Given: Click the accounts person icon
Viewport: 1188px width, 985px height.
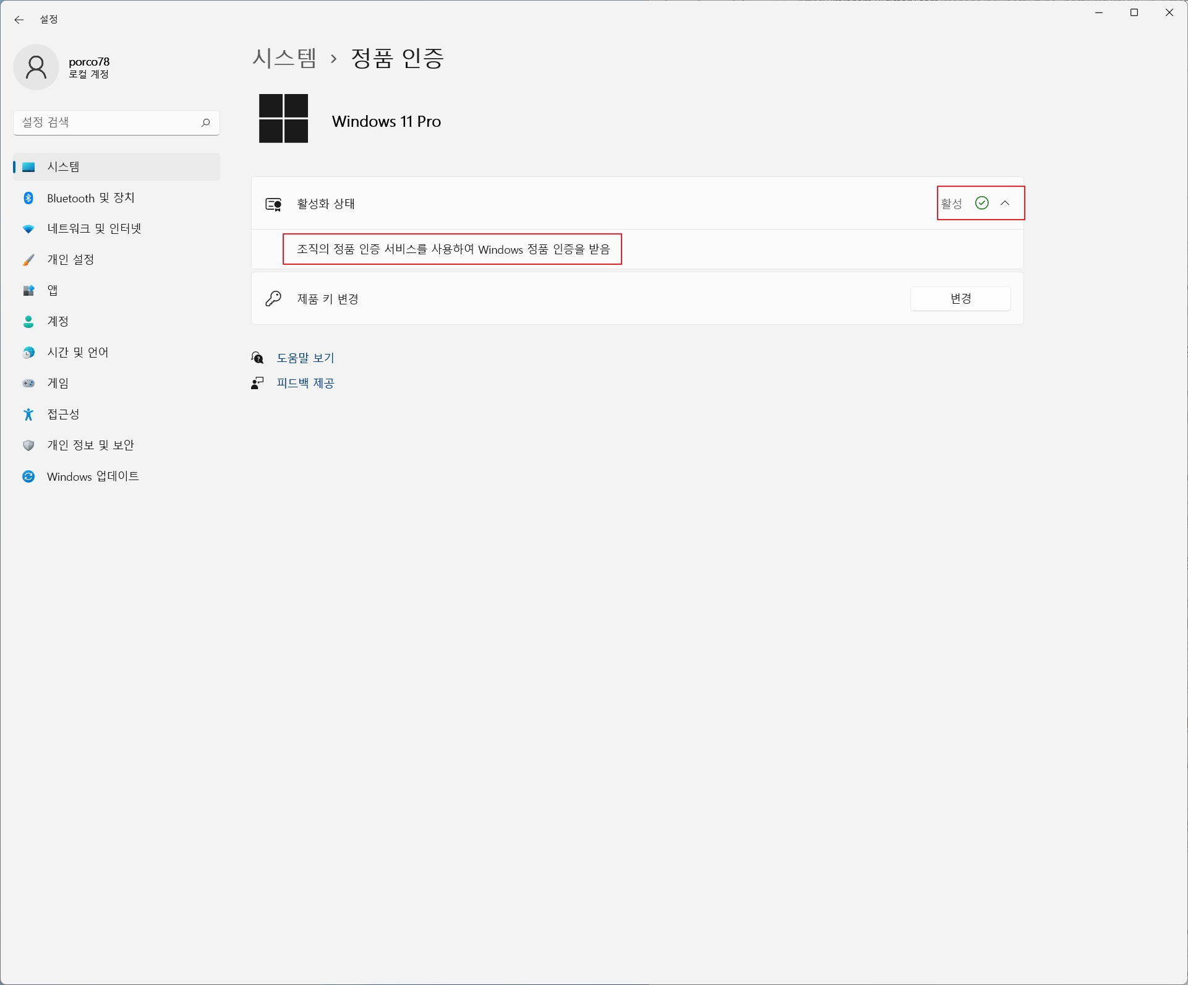Looking at the screenshot, I should (28, 322).
